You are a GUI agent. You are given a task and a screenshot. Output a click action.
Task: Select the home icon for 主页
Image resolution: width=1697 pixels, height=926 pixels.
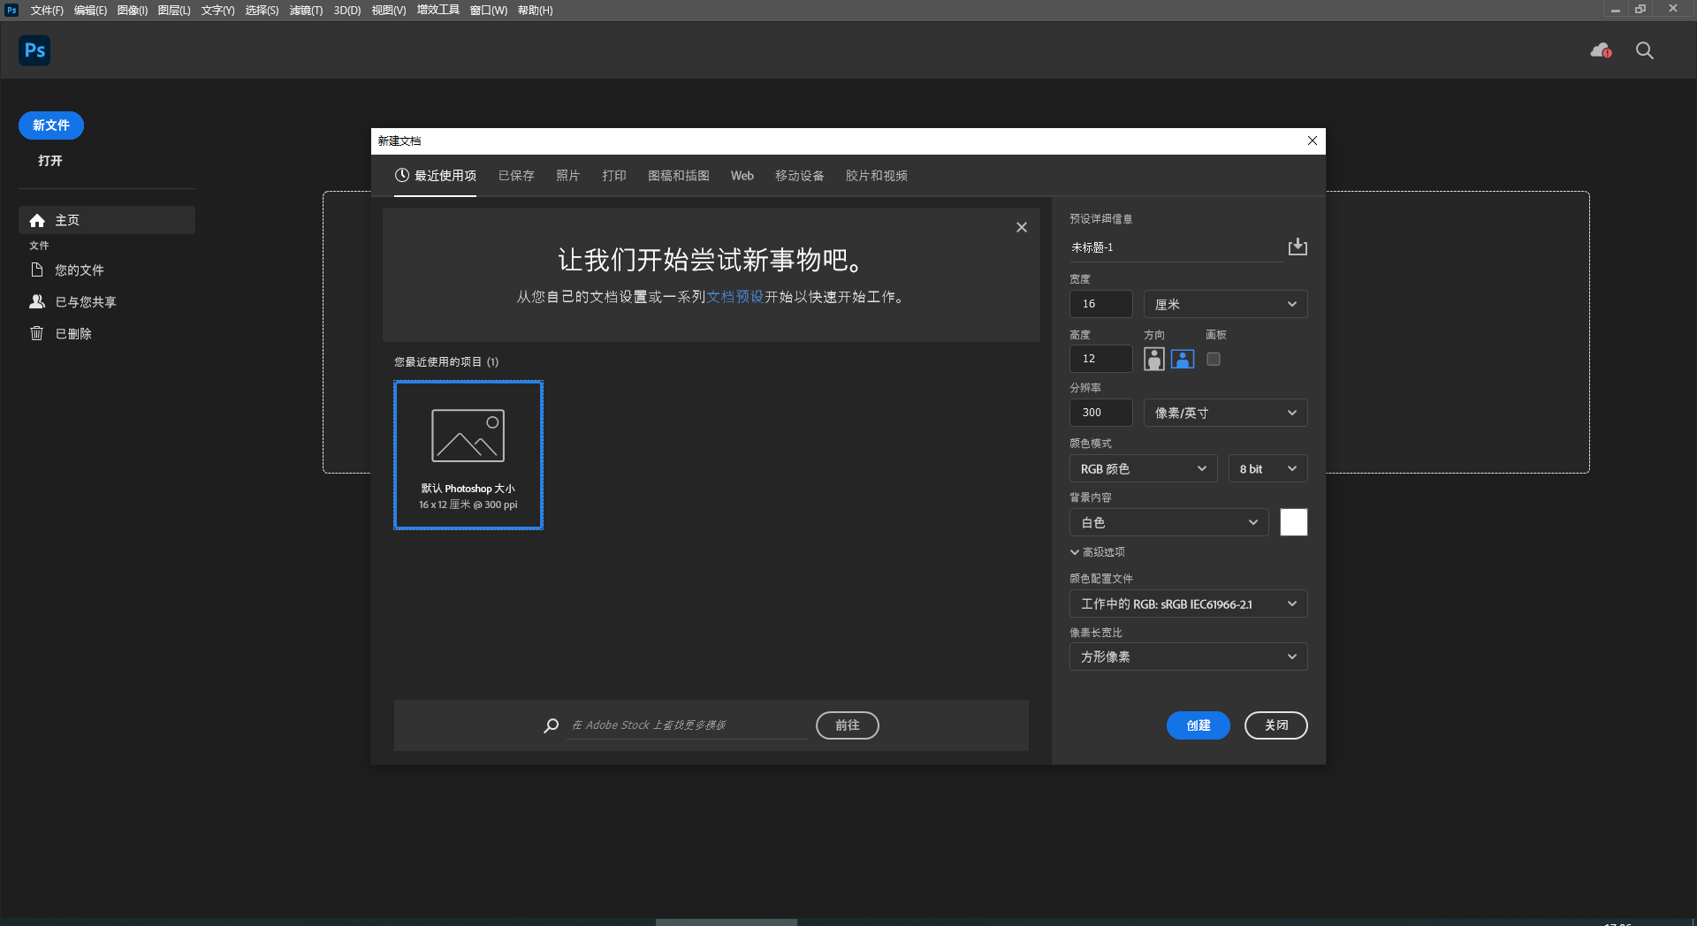tap(37, 220)
